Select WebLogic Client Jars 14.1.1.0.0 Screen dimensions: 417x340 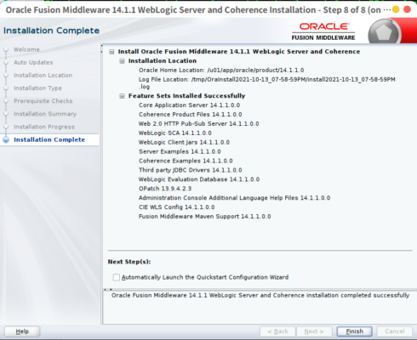(184, 142)
